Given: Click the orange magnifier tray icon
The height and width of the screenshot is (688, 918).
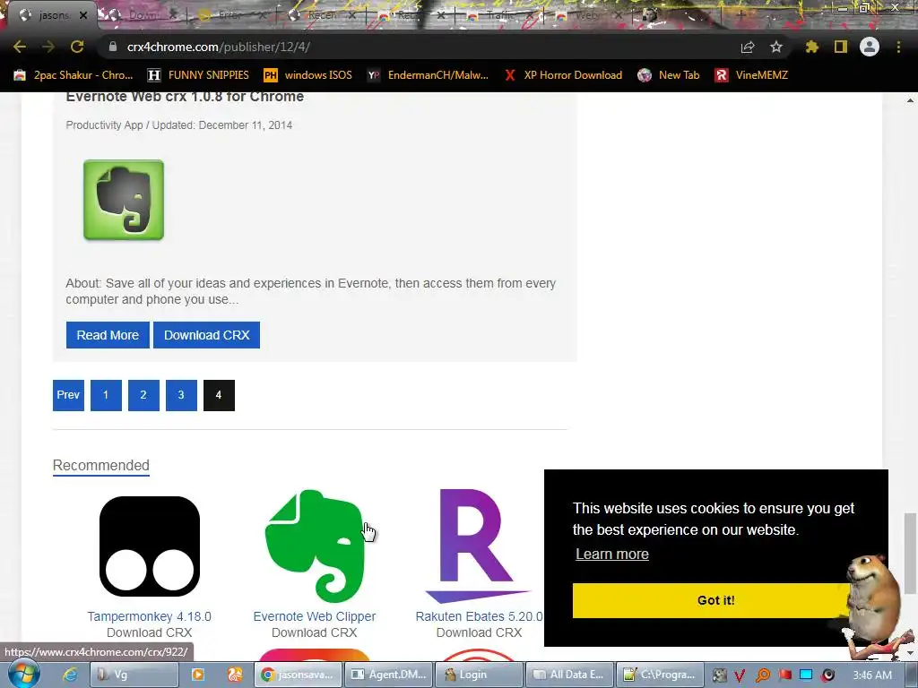Looking at the screenshot, I should (762, 675).
